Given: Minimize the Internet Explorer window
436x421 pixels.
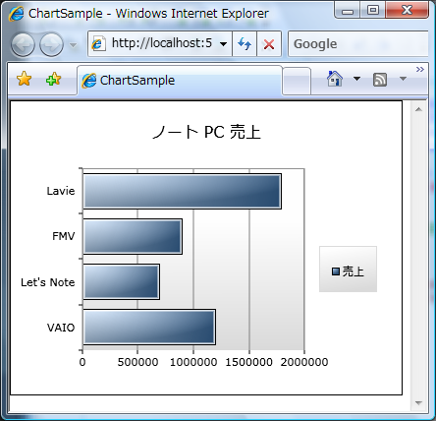Looking at the screenshot, I should click(347, 10).
